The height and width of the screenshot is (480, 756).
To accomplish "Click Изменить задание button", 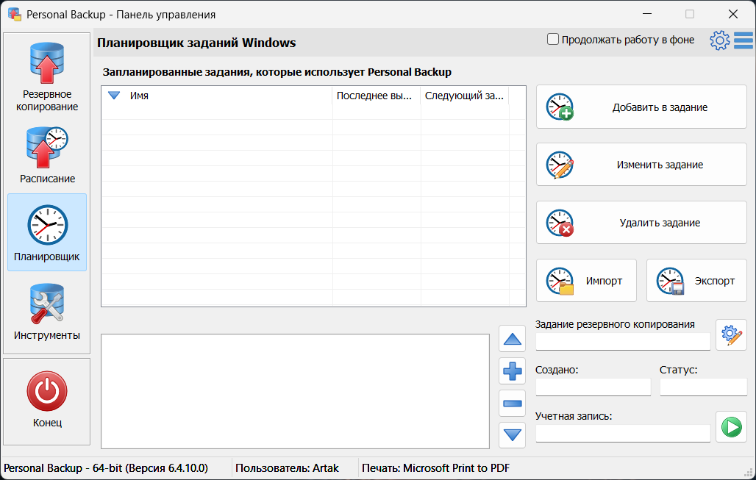I will tap(641, 165).
